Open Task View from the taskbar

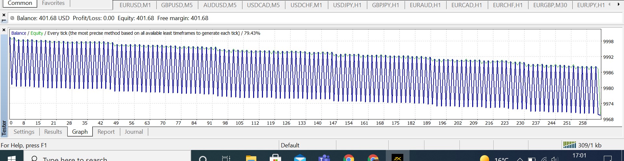(226, 158)
